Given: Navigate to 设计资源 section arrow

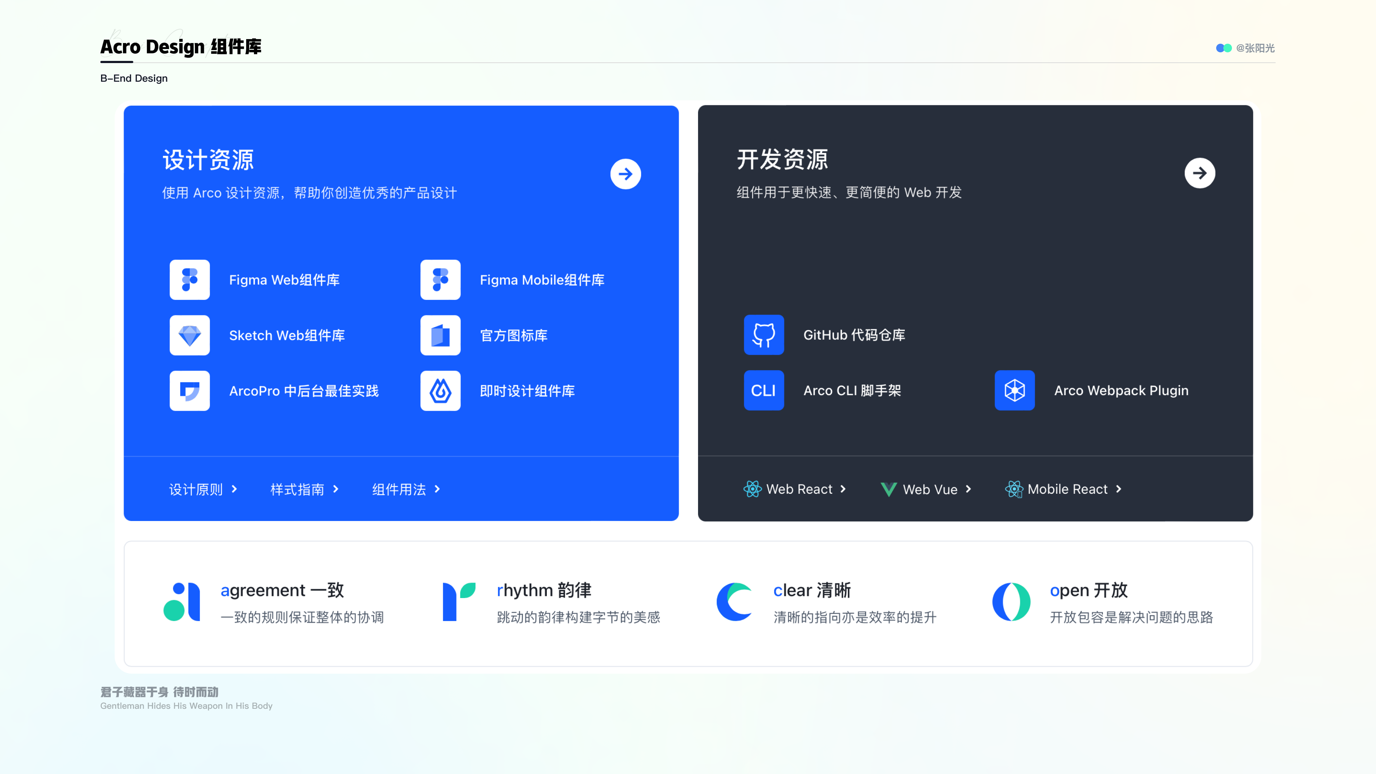Looking at the screenshot, I should coord(626,174).
